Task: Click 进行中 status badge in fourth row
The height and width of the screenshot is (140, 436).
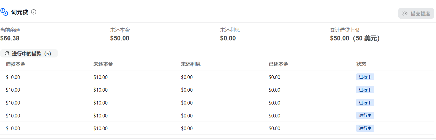Action: [365, 116]
